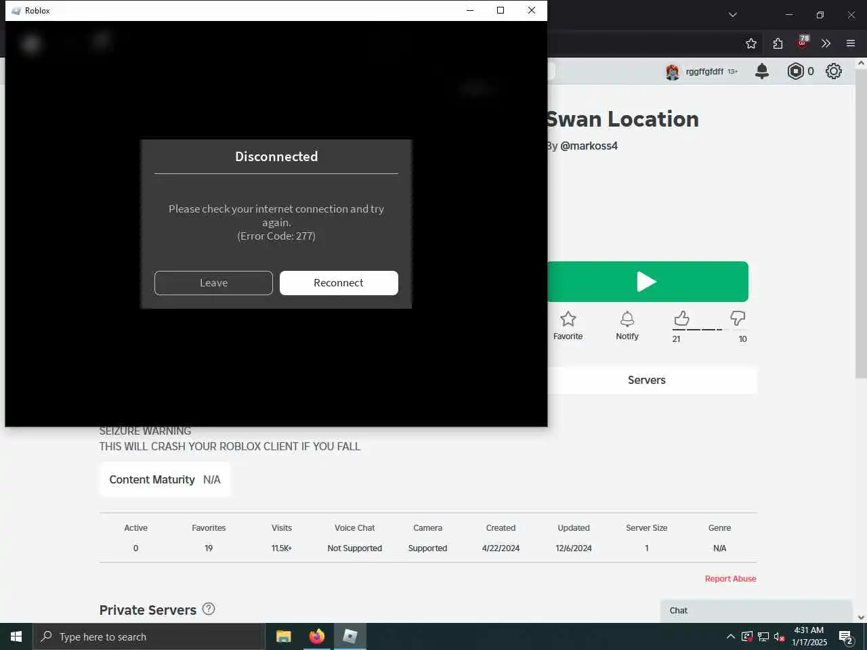Image resolution: width=867 pixels, height=650 pixels.
Task: Bookmark this page with star icon
Action: (751, 43)
